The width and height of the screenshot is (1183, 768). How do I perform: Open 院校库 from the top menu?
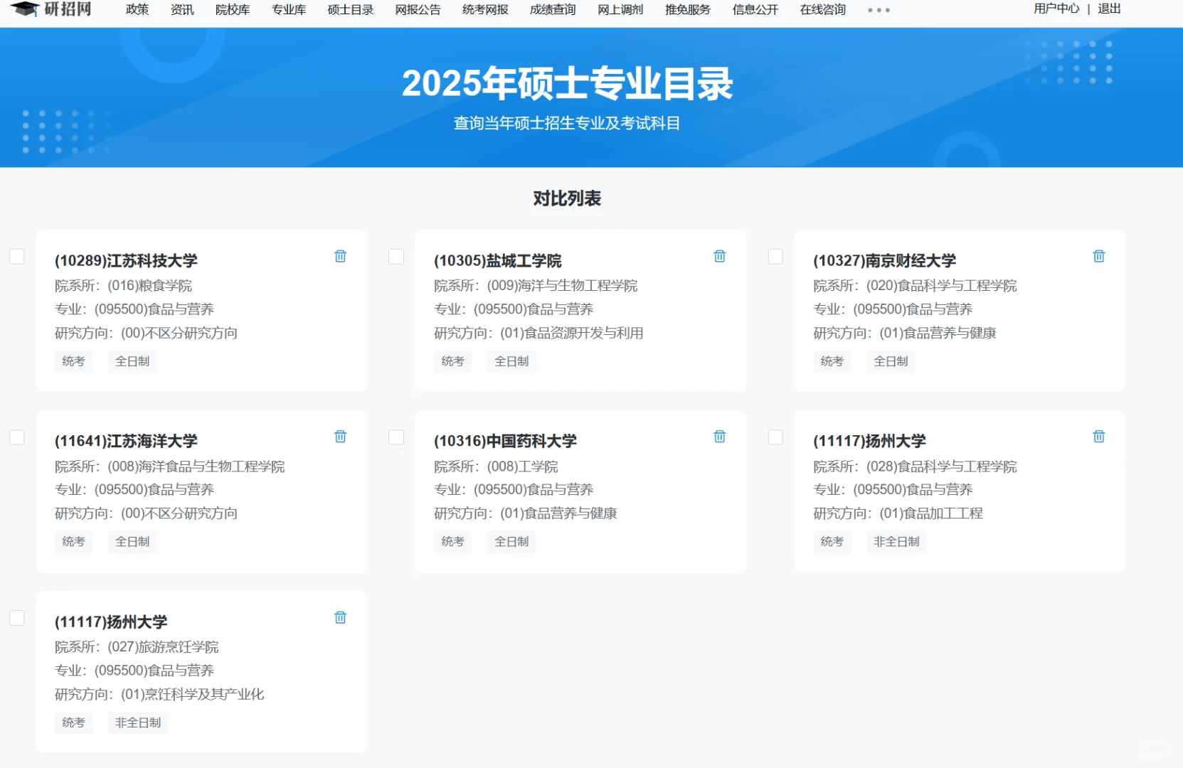pyautogui.click(x=232, y=10)
